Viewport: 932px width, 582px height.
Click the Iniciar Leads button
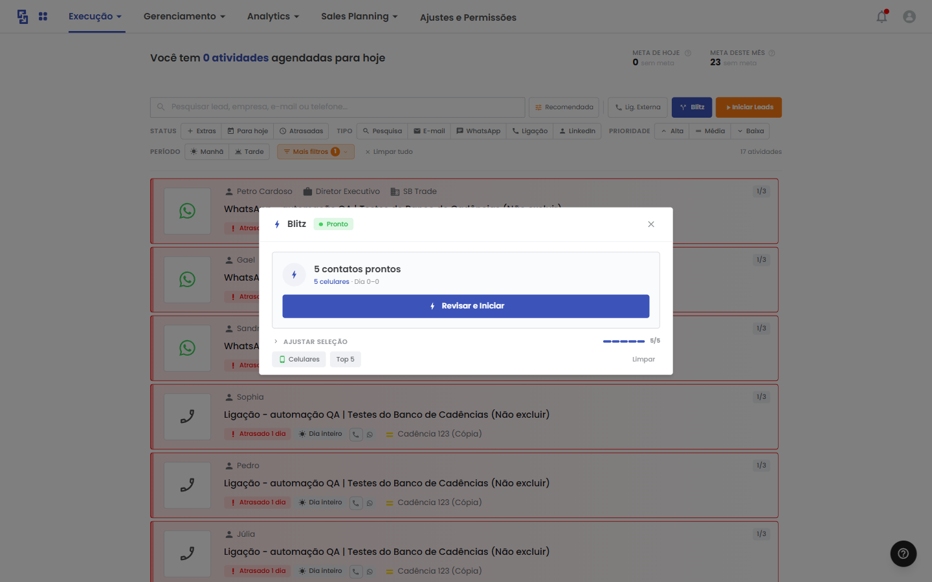(x=749, y=107)
